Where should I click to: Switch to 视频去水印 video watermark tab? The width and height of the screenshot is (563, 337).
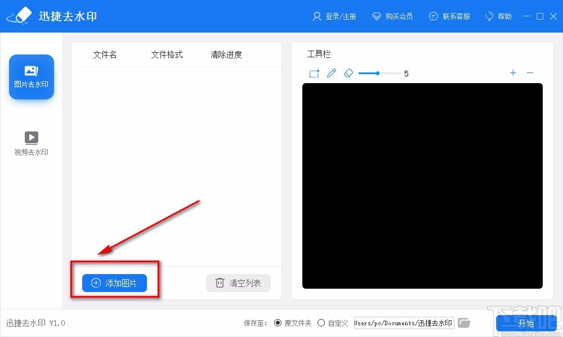[31, 144]
